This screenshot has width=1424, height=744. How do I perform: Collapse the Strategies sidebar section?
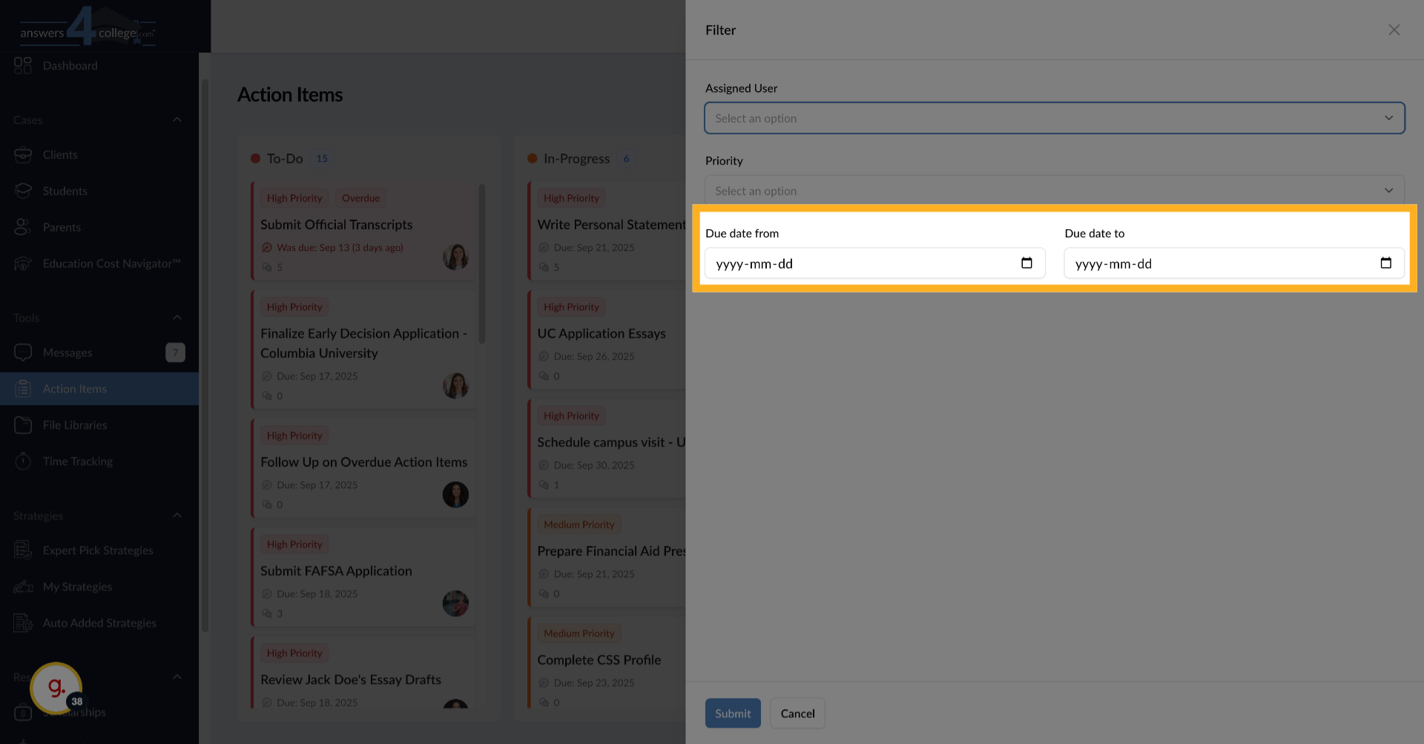click(177, 515)
